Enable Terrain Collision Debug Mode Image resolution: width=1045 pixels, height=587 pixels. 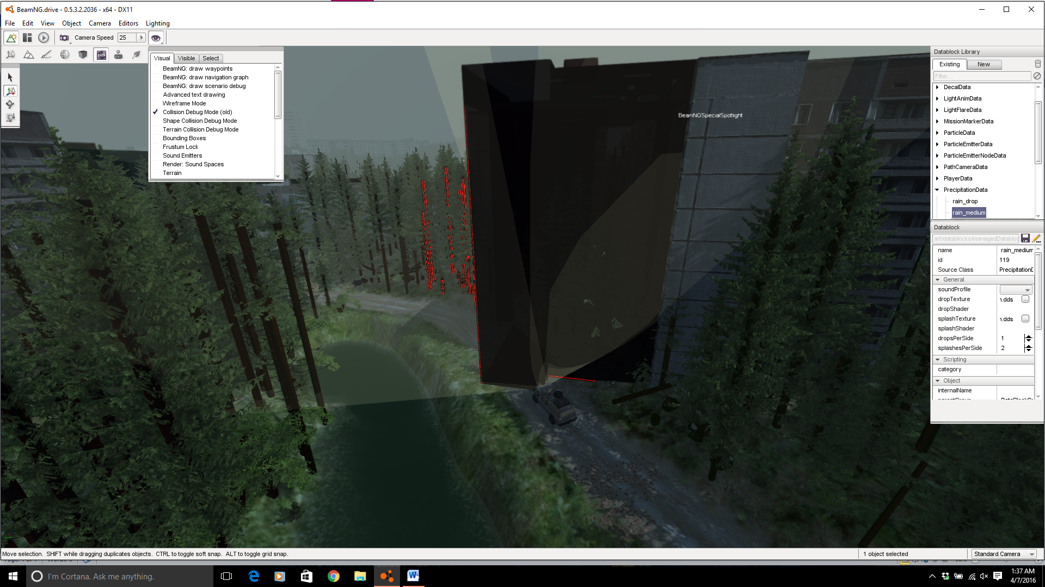200,129
